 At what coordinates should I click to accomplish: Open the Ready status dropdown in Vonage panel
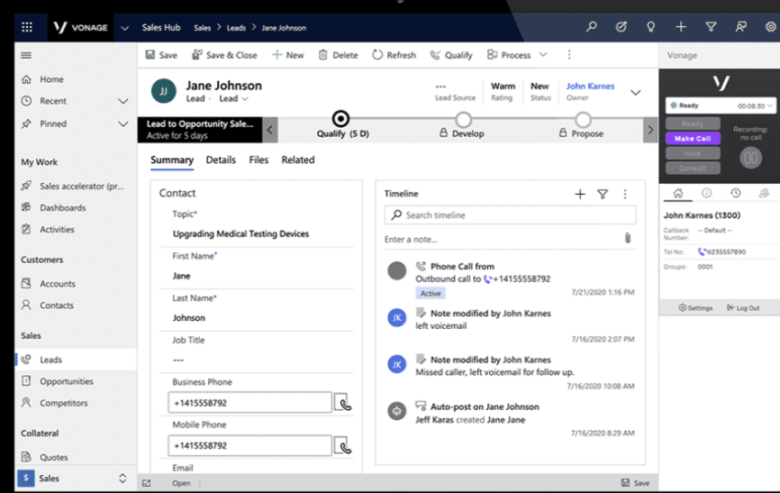720,105
